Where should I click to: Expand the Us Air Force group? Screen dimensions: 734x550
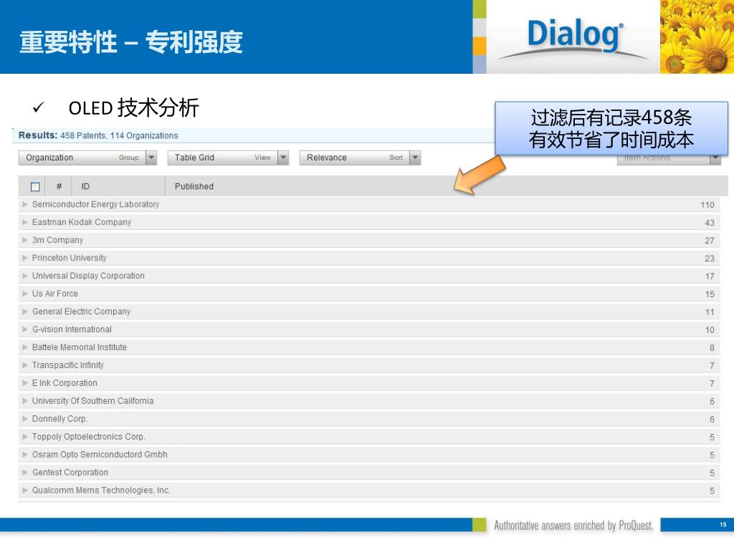point(25,294)
